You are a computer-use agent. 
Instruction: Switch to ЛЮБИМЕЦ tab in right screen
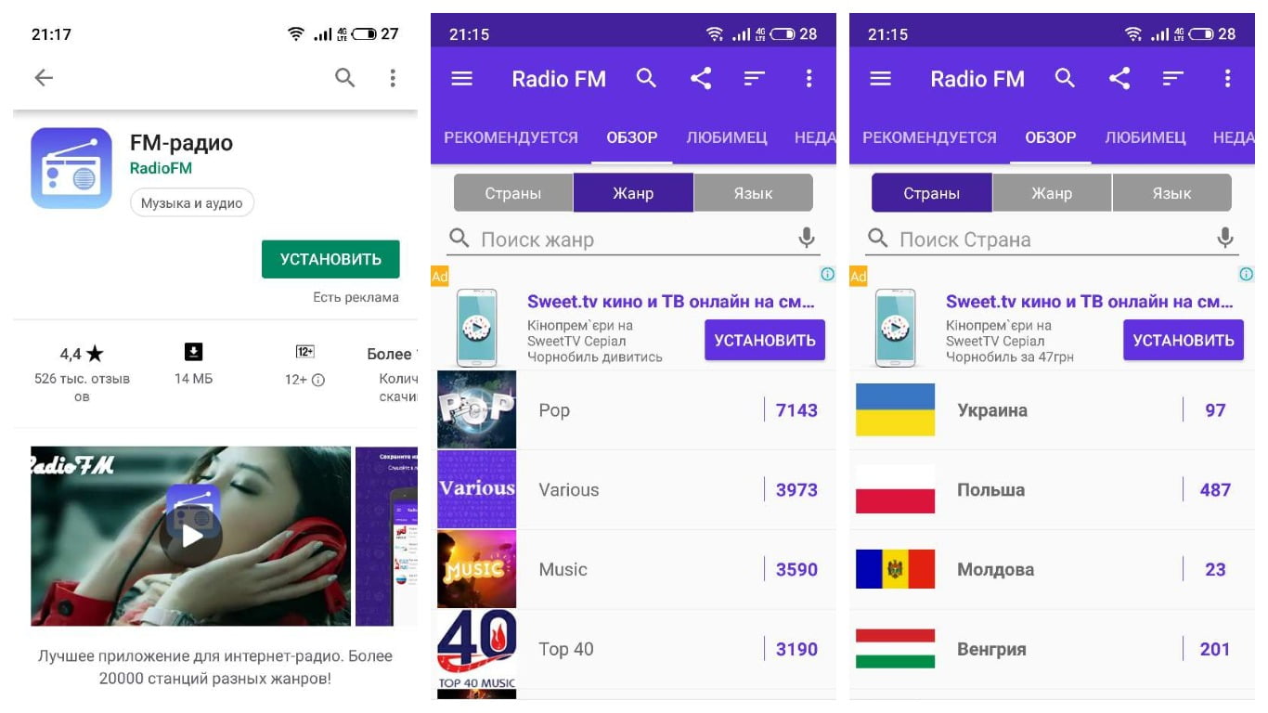click(1145, 137)
